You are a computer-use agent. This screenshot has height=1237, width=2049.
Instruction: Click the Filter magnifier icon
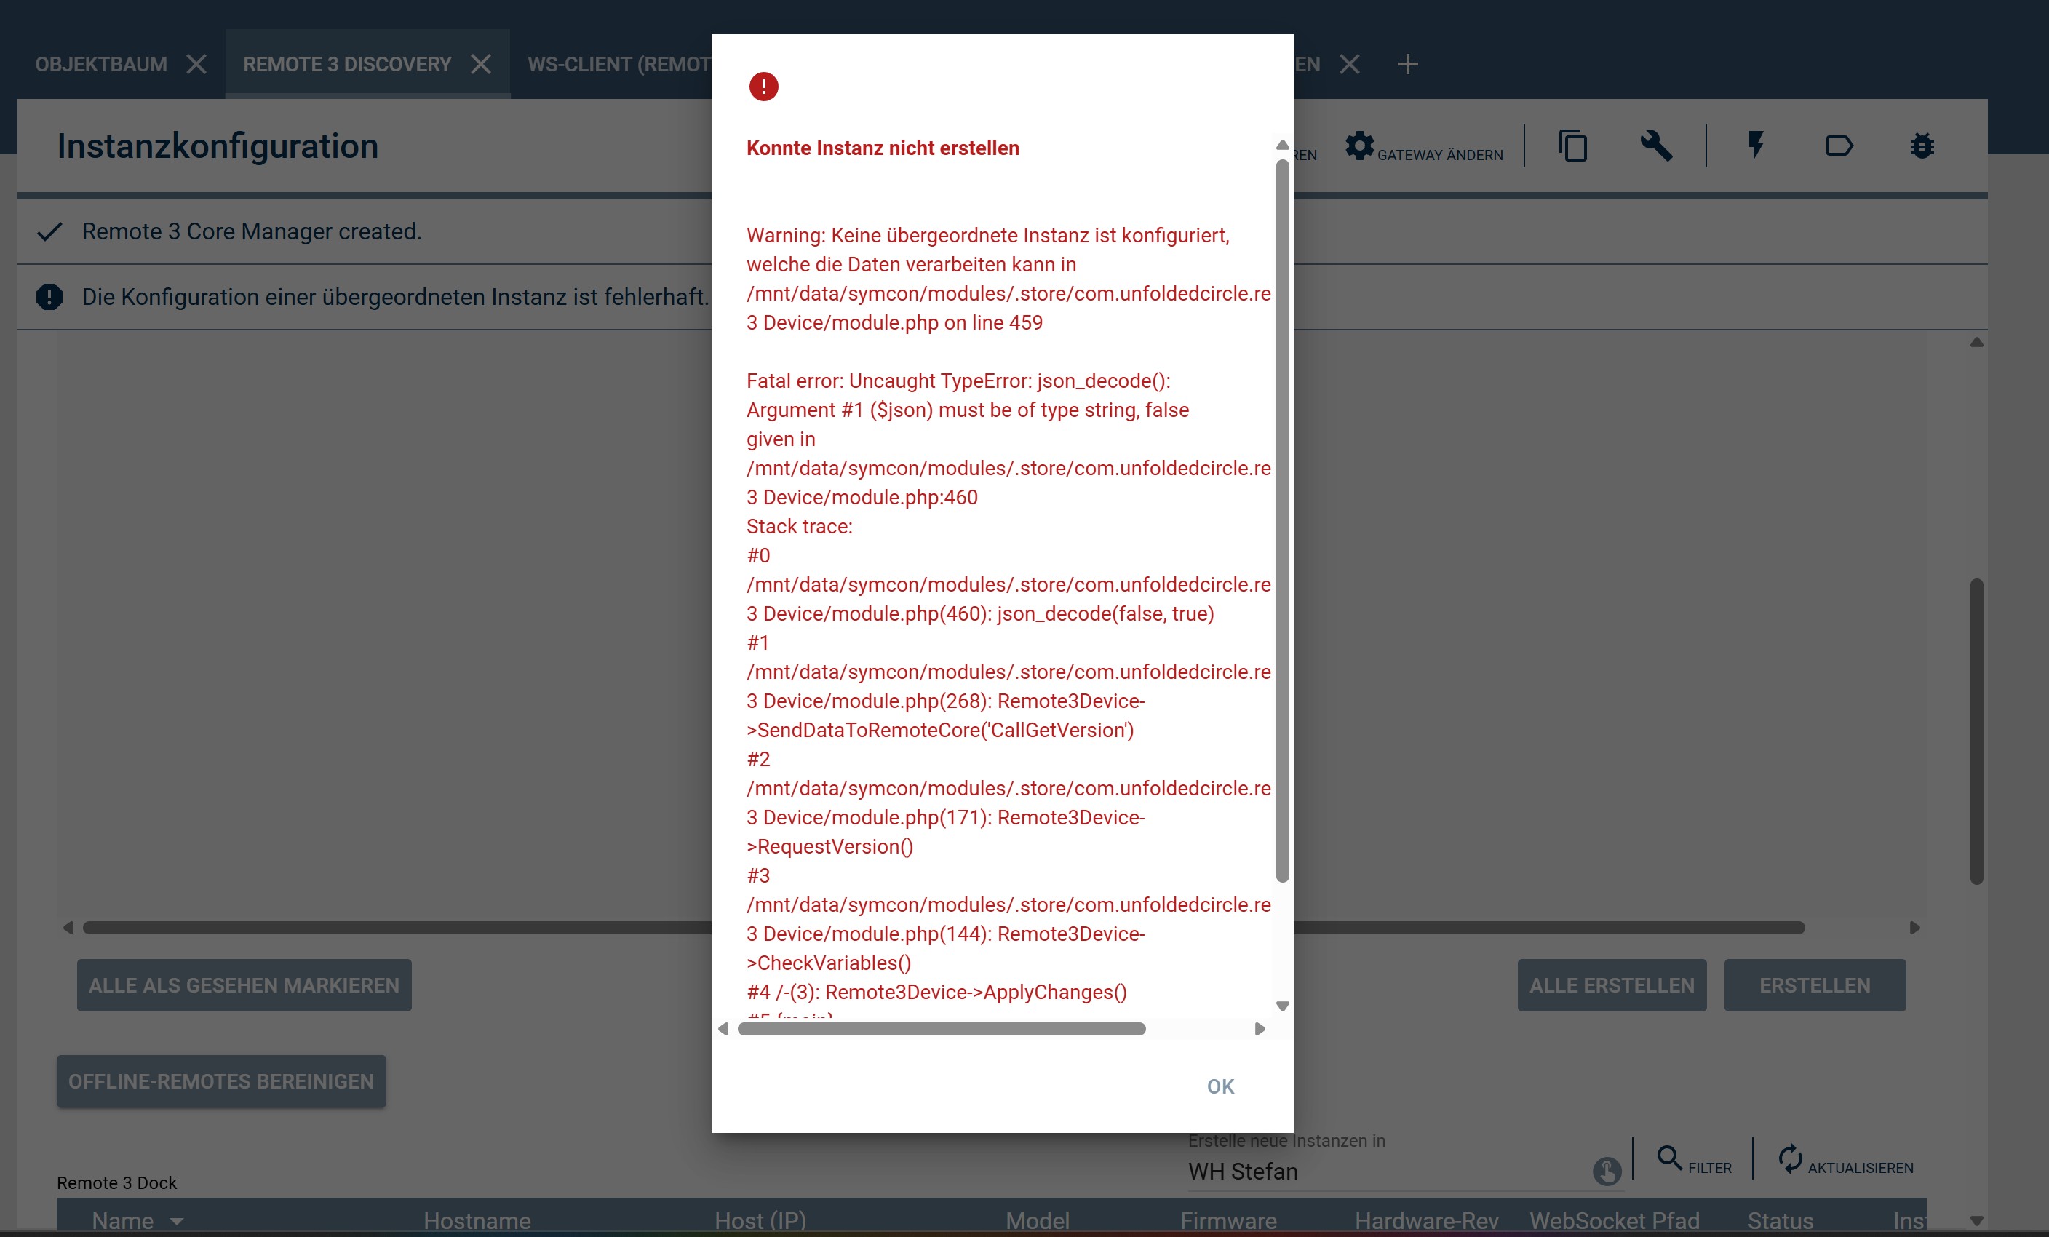(x=1669, y=1157)
